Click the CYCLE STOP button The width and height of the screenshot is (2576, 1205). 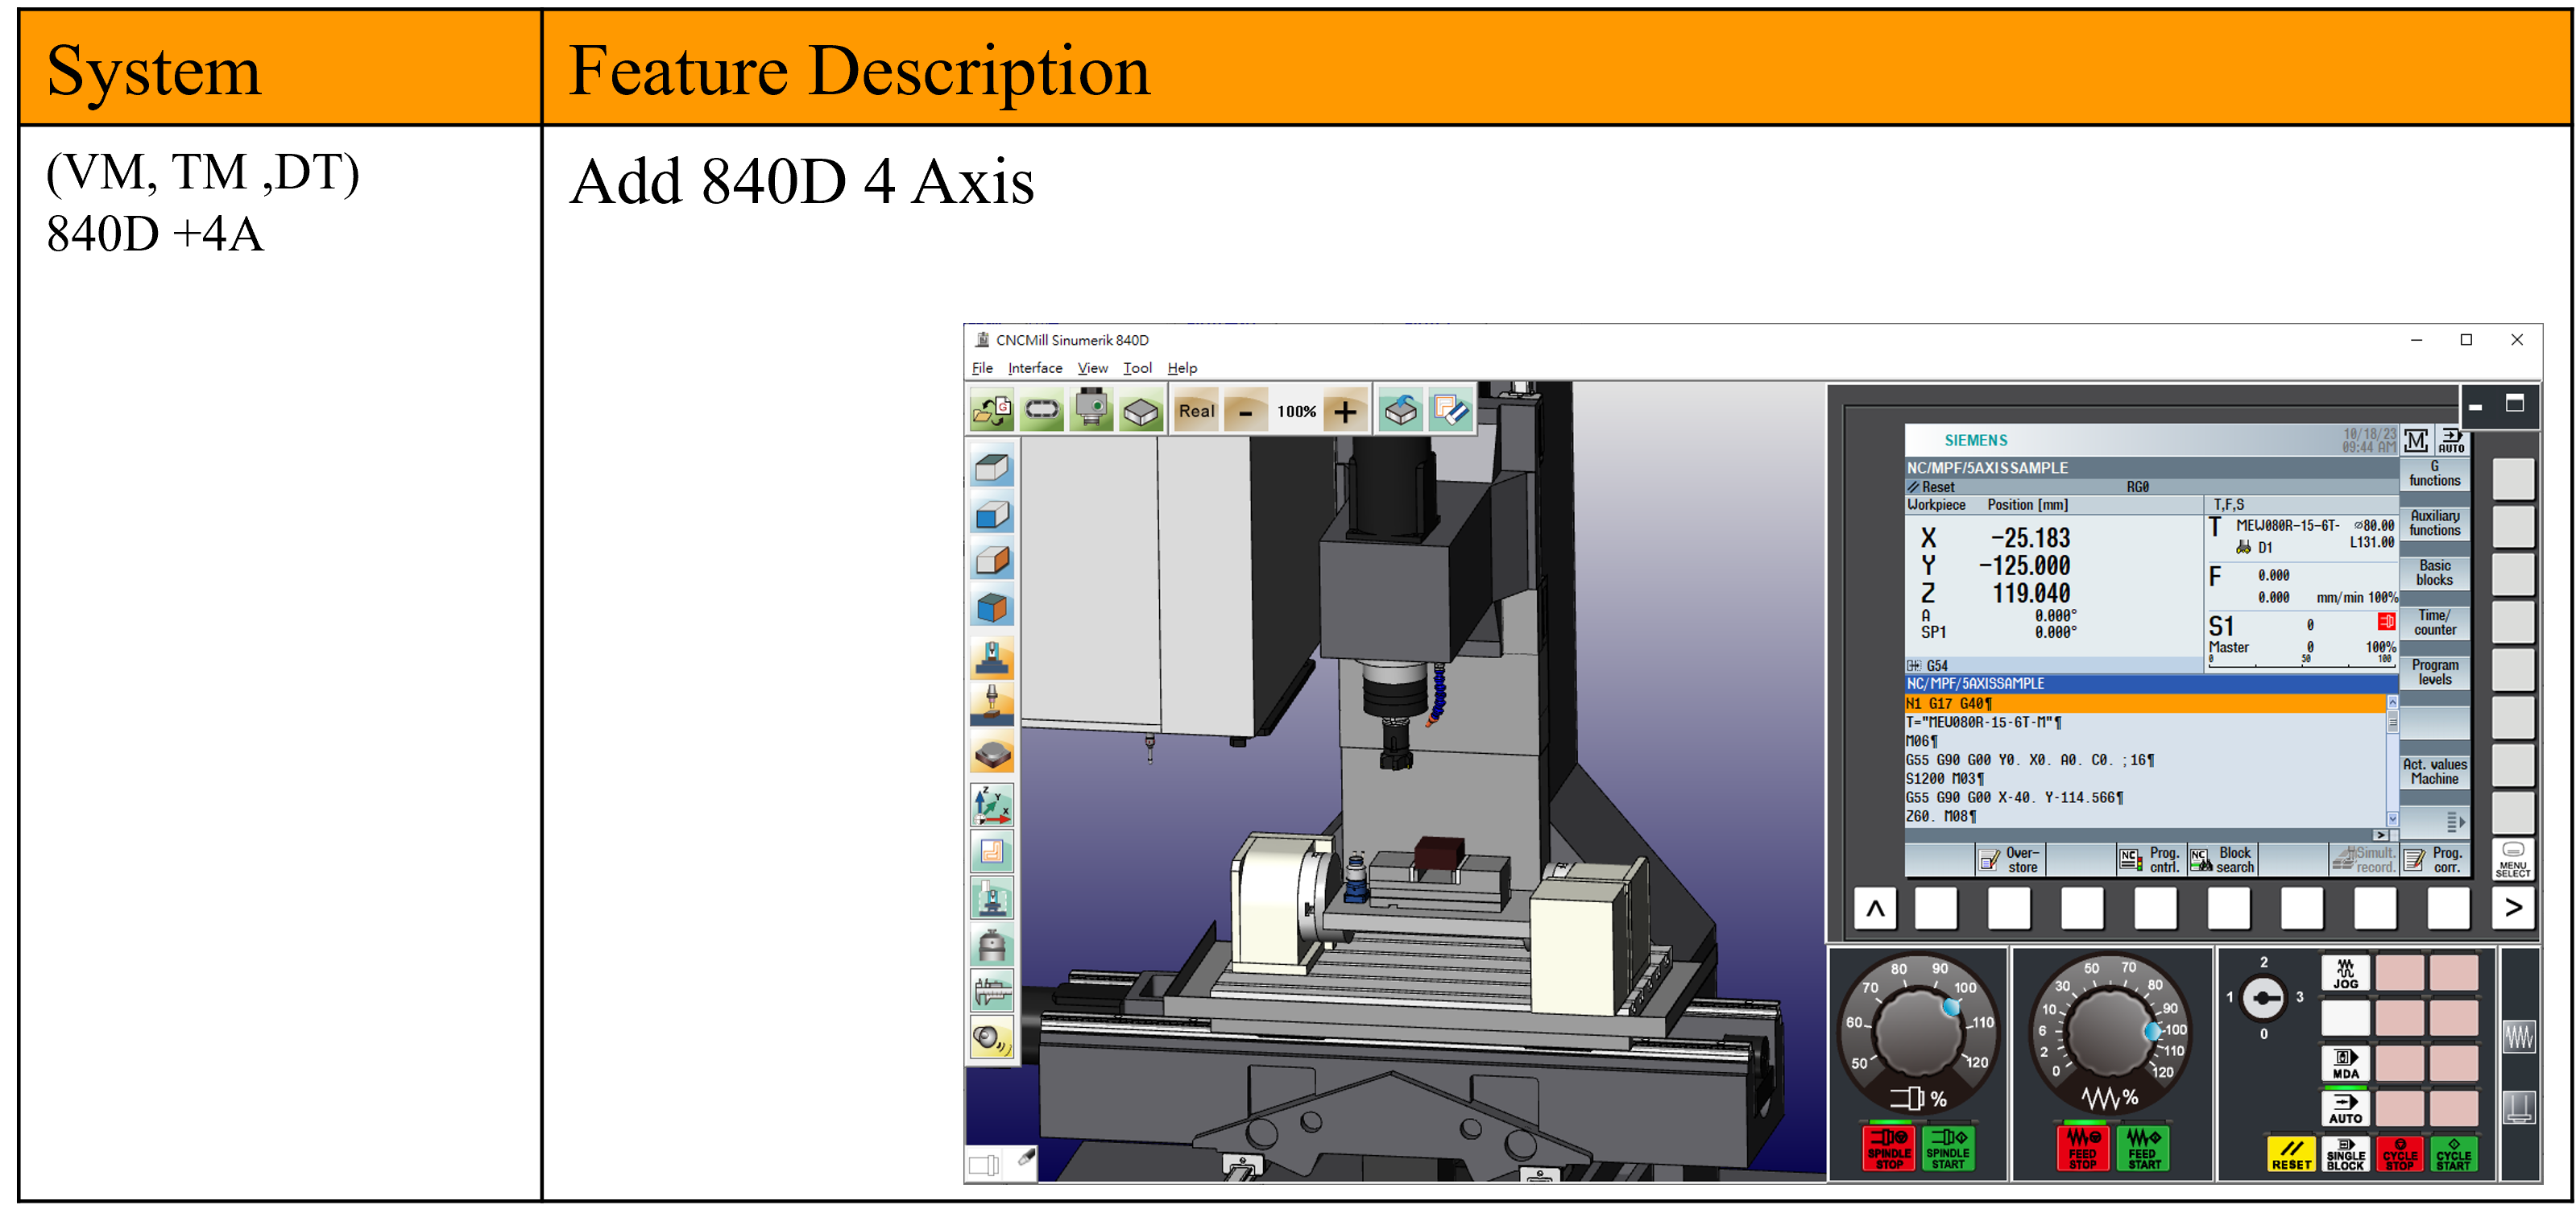pos(2400,1153)
